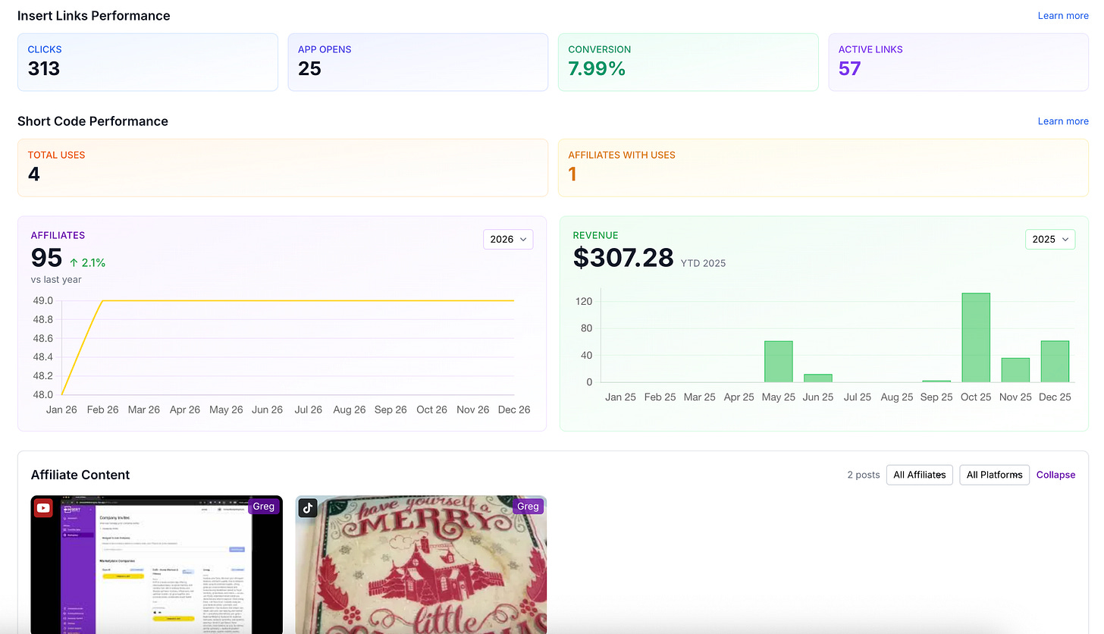Click Learn more beside Insert Links Performance
The image size is (1104, 634).
tap(1063, 15)
